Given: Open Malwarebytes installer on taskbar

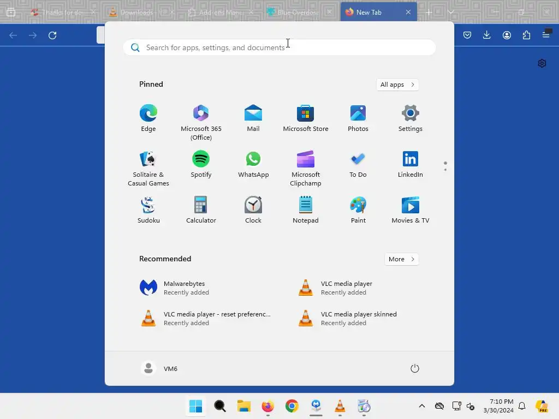Looking at the screenshot, I should (x=316, y=406).
